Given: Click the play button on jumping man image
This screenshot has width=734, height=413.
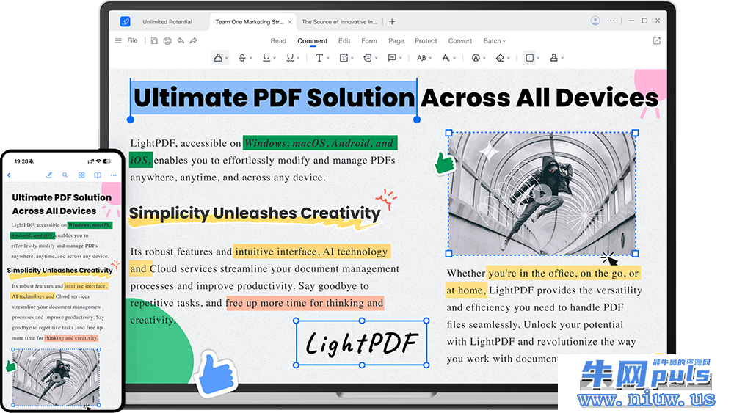Looking at the screenshot, I should 543,193.
